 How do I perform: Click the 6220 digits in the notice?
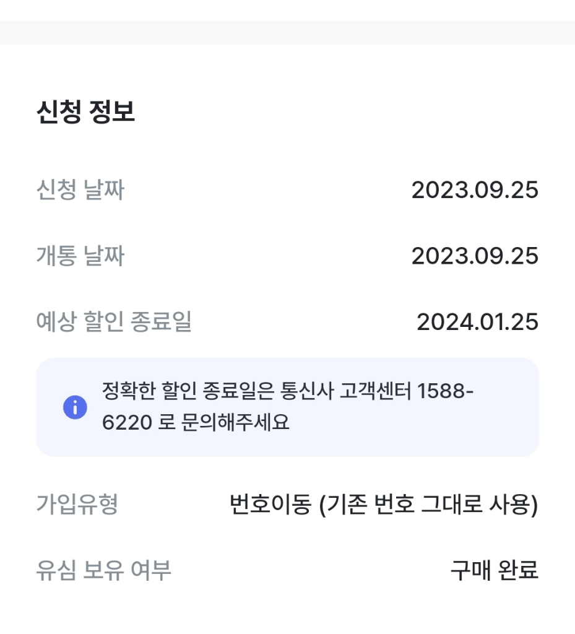pyautogui.click(x=127, y=423)
